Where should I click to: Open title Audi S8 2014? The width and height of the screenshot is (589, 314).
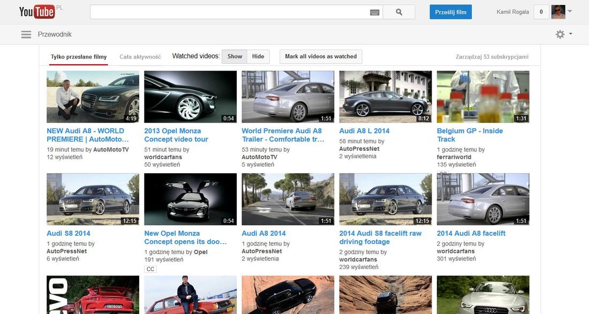[69, 233]
